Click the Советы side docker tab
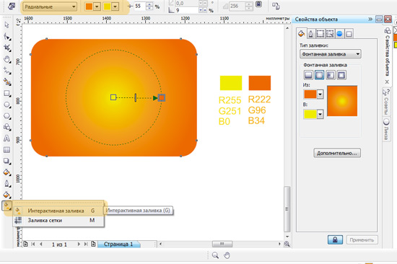Screen dimensions: 397x264 tap(386, 102)
